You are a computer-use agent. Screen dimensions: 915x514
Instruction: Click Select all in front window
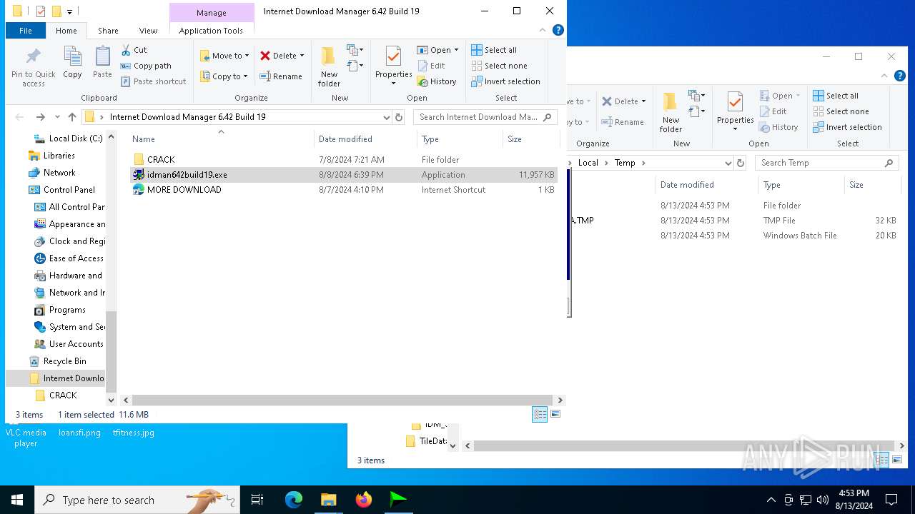point(494,50)
